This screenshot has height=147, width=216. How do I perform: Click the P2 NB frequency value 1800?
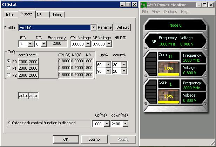[x=88, y=75]
